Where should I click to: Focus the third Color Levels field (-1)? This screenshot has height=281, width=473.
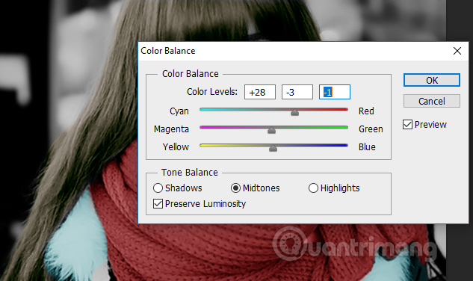pos(335,92)
